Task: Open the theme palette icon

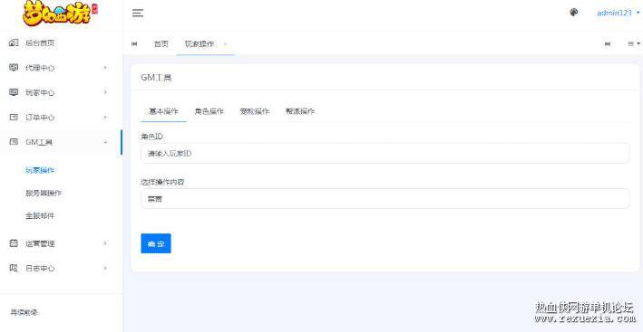Action: pos(574,13)
